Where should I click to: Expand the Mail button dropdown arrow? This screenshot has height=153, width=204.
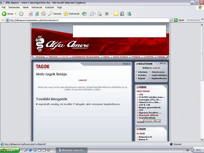(95, 14)
